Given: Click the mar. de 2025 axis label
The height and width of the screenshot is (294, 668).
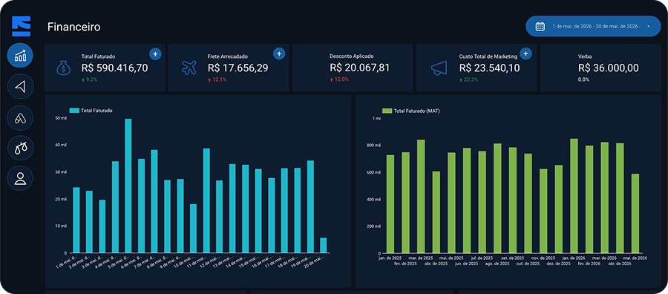Looking at the screenshot, I should [x=421, y=258].
